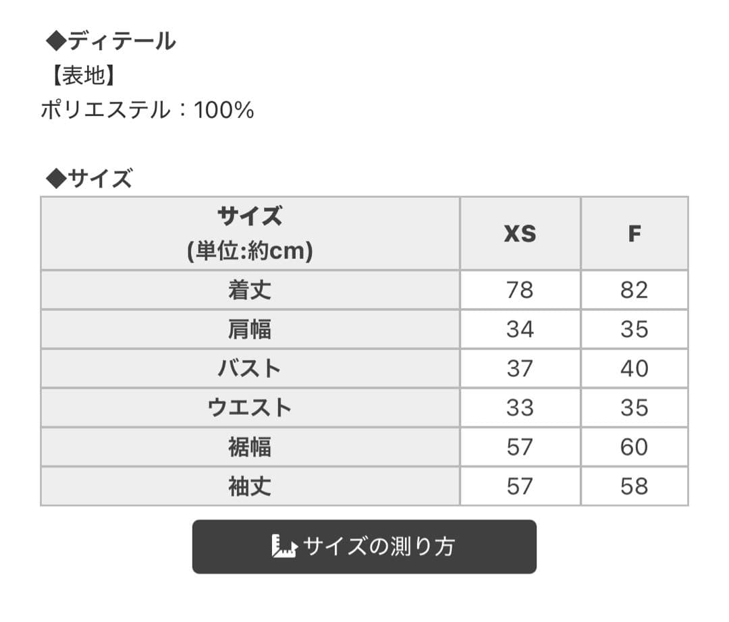729x622 pixels.
Task: Open the サイズの測り方 size guide button
Action: click(x=364, y=546)
